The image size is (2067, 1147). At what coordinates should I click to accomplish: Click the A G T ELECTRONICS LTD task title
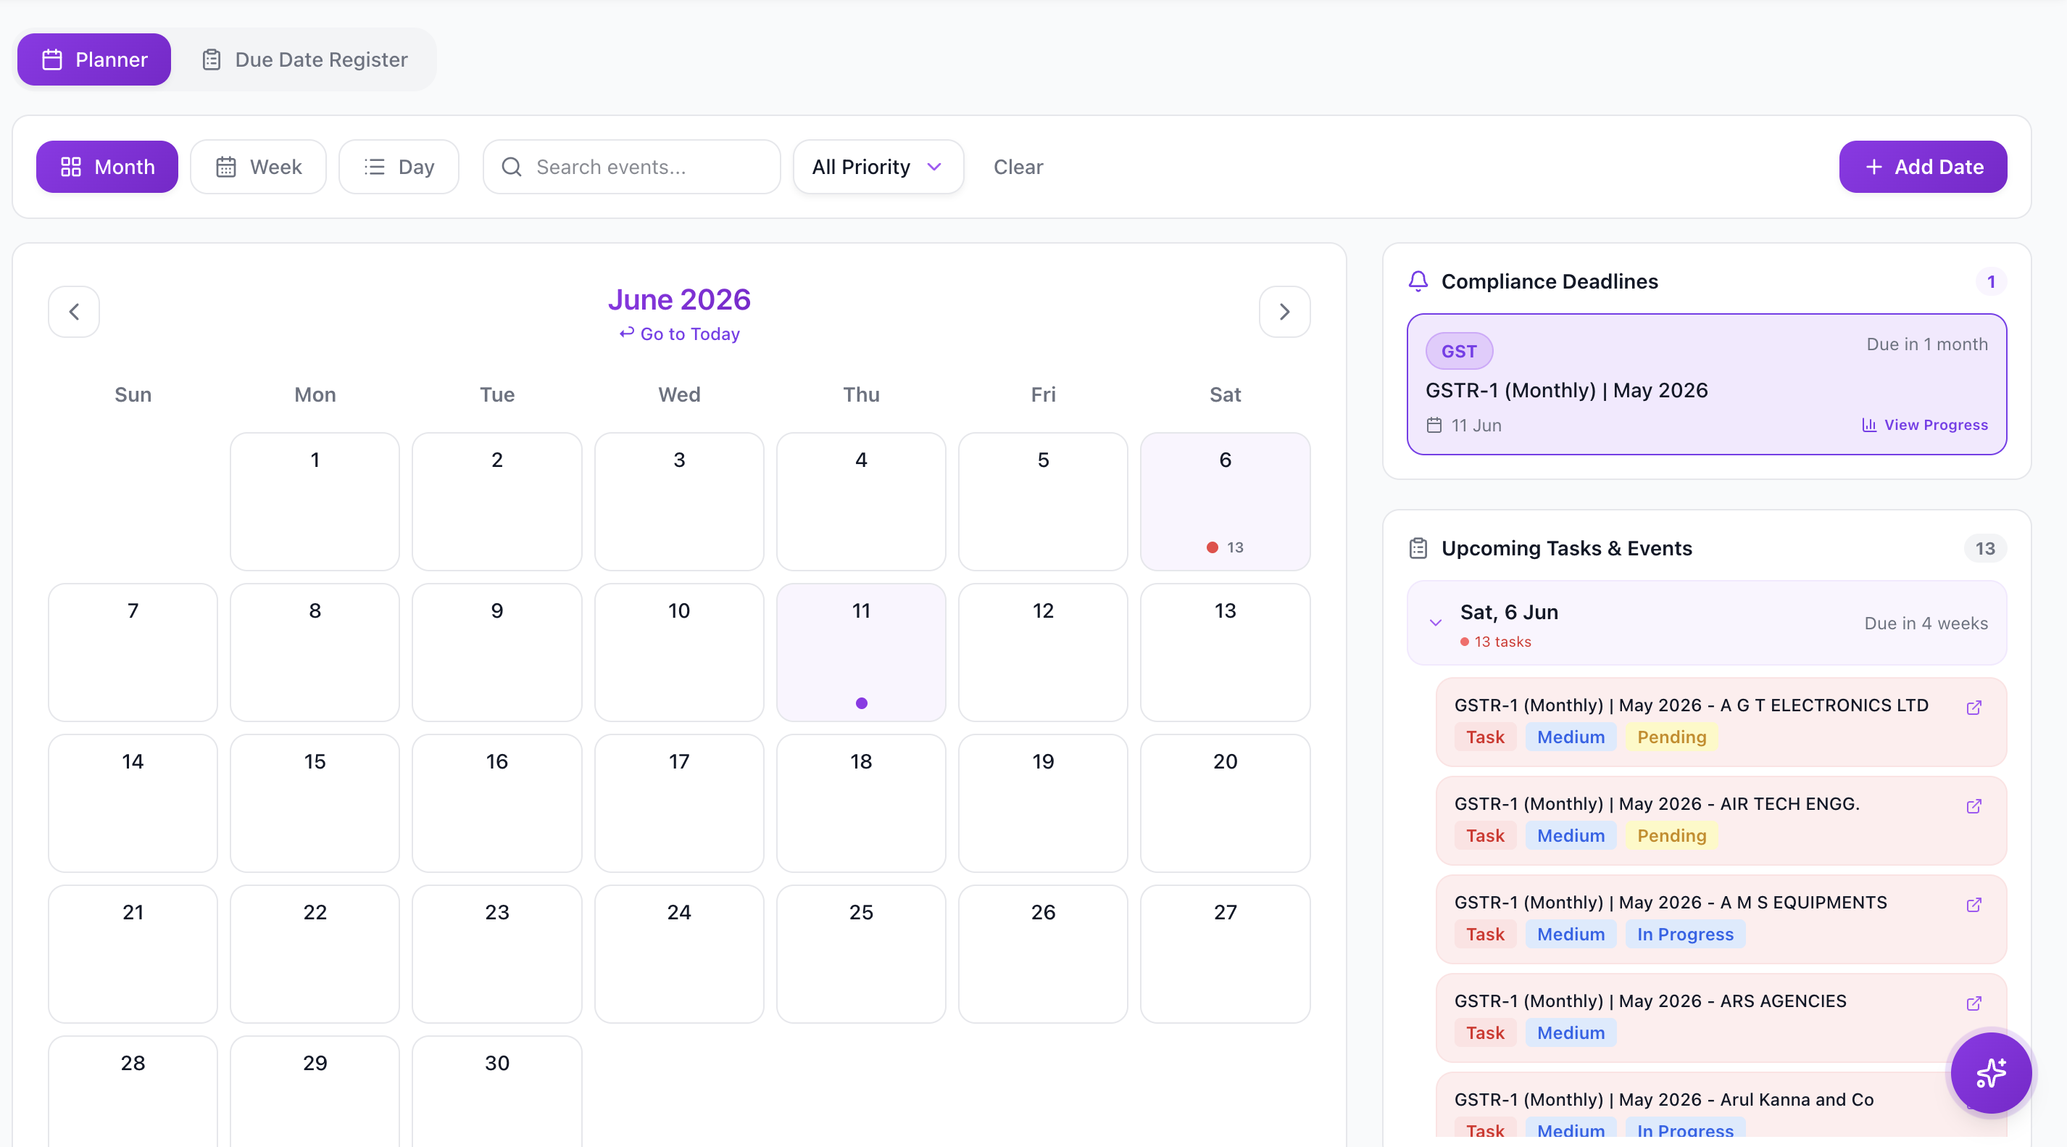(1691, 705)
